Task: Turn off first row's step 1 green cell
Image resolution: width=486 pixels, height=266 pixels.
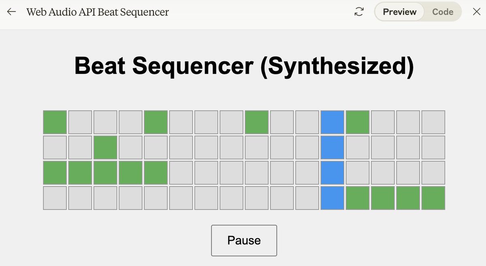Action: (x=55, y=122)
